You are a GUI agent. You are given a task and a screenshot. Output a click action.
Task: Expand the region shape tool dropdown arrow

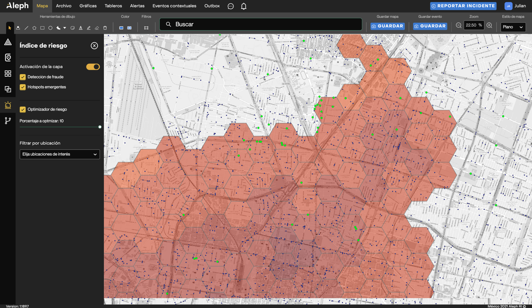tap(65, 28)
